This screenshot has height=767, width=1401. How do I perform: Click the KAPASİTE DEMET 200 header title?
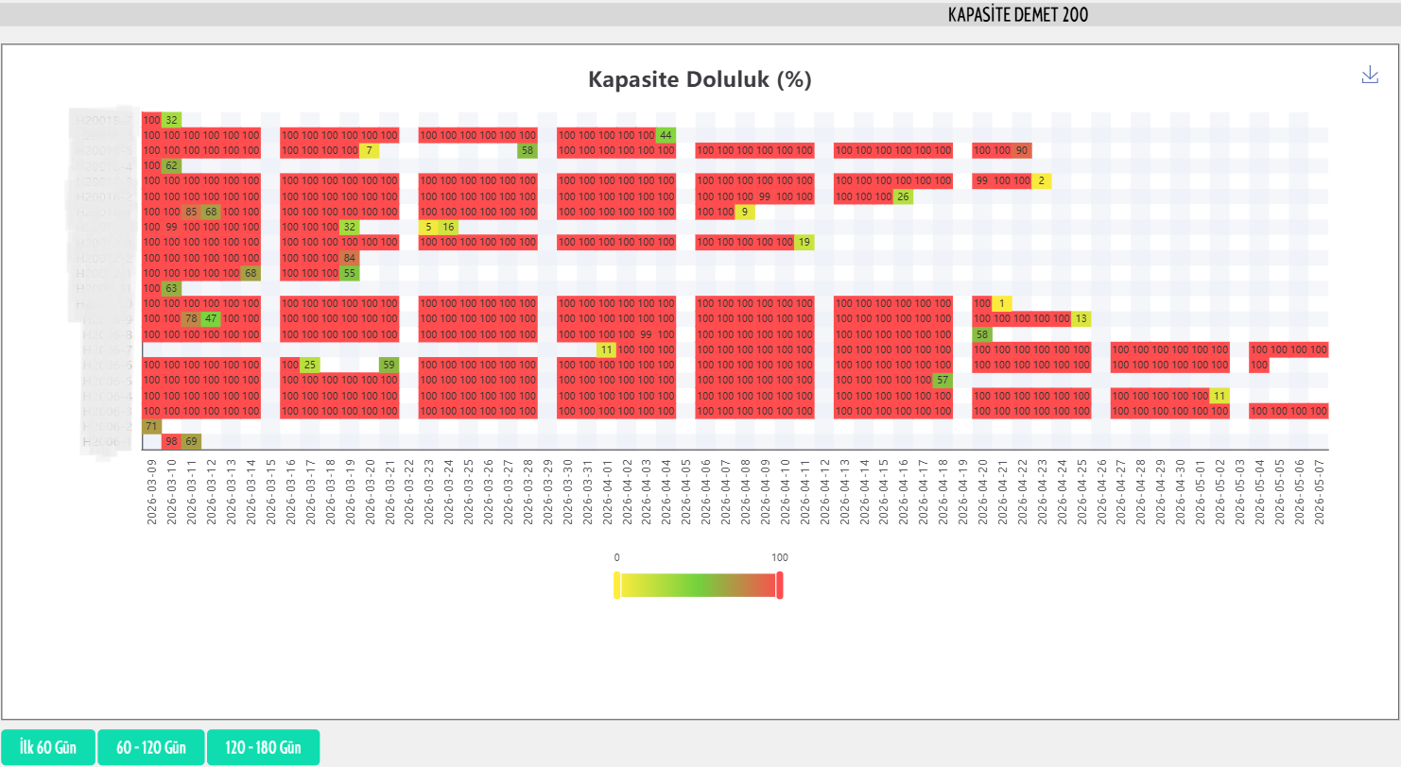pos(1017,15)
